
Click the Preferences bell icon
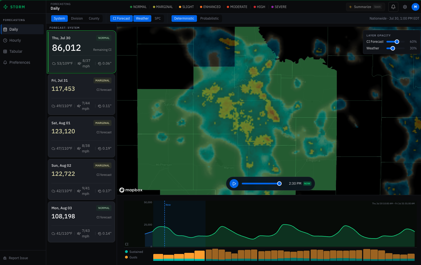(5, 62)
